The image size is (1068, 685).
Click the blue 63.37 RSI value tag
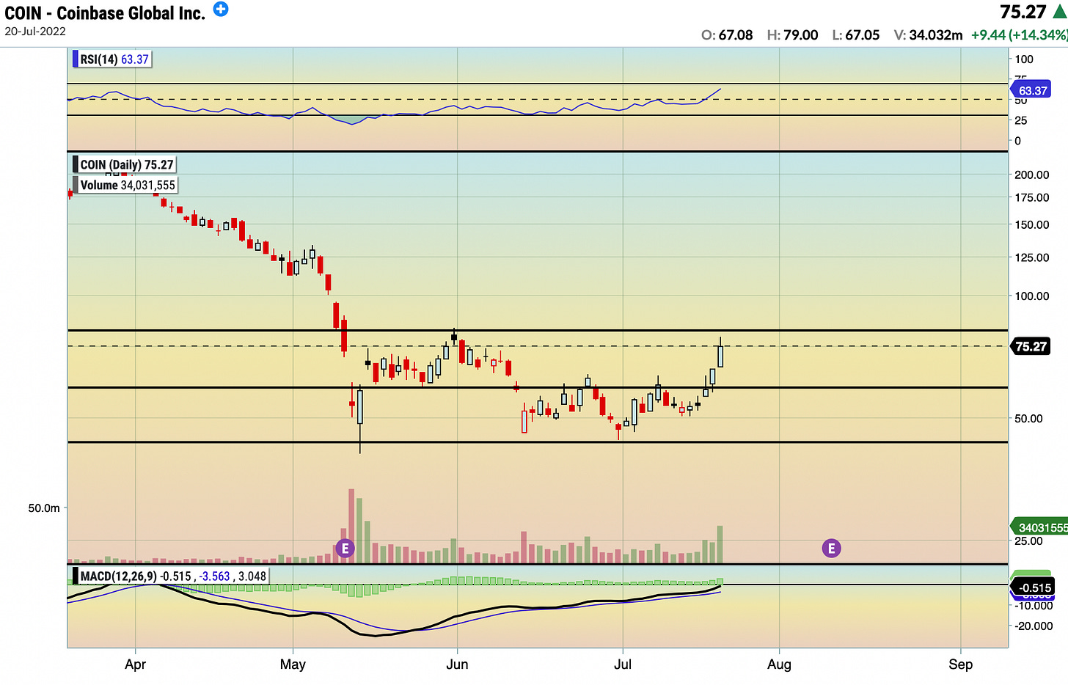1031,90
